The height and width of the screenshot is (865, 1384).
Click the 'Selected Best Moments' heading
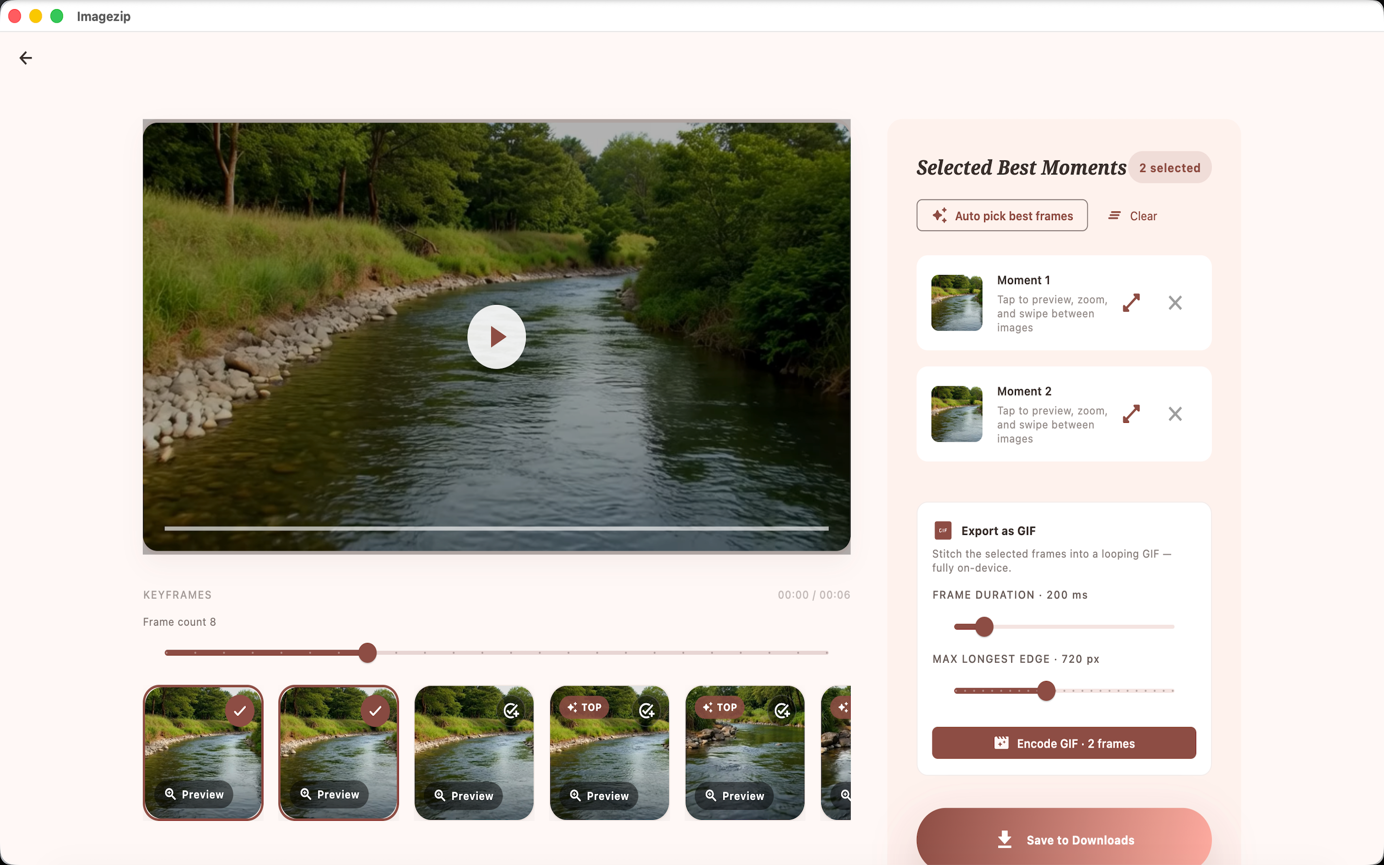coord(1021,168)
